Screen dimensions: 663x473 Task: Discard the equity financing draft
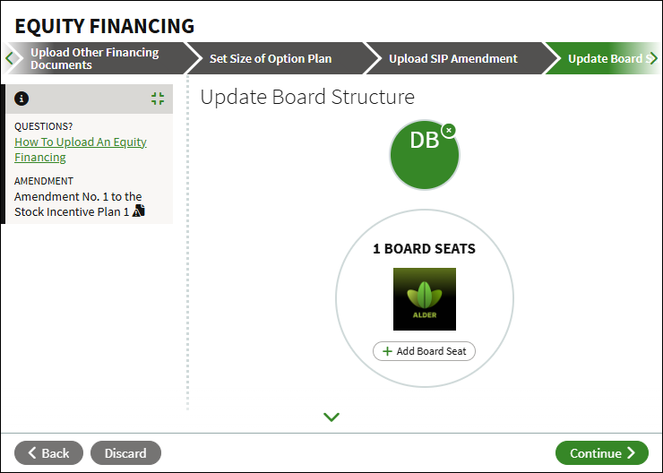tap(125, 453)
